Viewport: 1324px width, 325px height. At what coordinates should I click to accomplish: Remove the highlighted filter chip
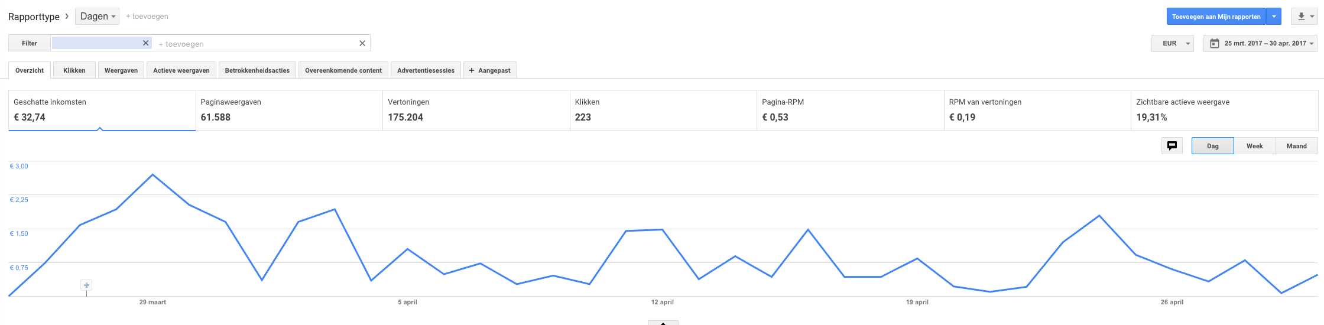[x=145, y=43]
